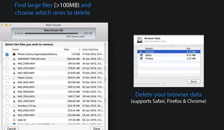Click the 236.80 MB size value

pyautogui.click(x=74, y=101)
